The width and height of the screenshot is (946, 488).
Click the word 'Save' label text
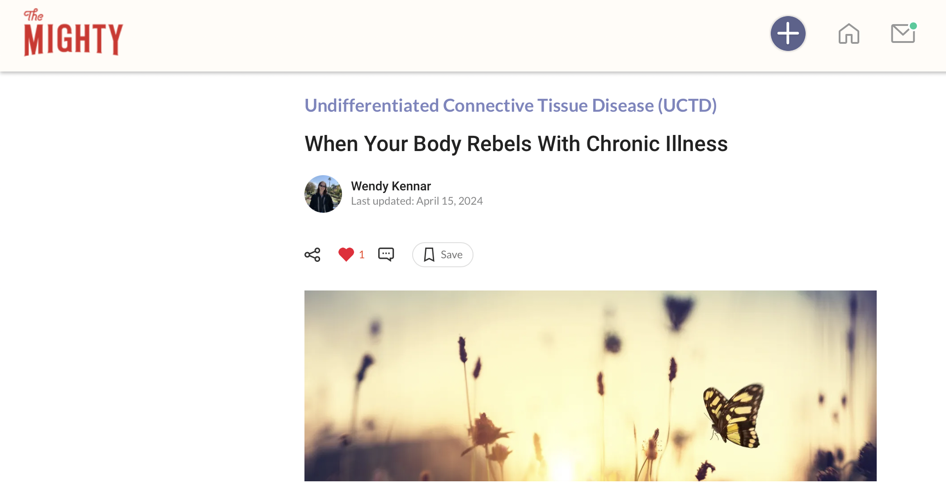coord(452,255)
